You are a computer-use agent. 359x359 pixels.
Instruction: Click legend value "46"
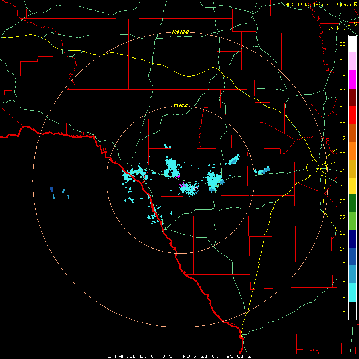tap(343, 122)
